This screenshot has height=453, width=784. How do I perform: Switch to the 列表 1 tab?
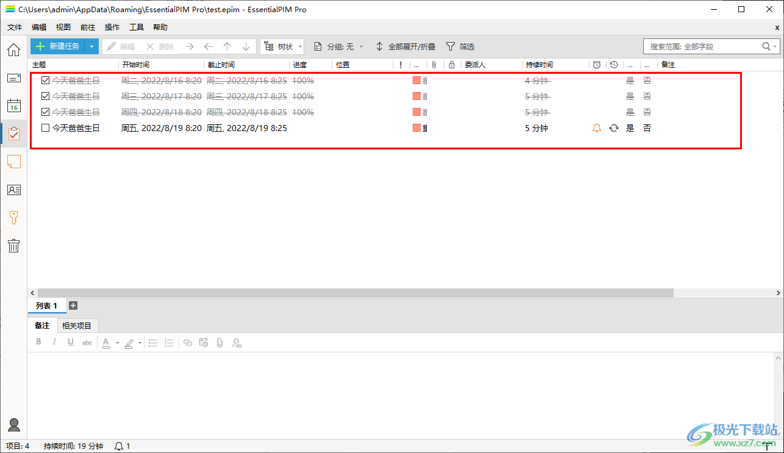47,306
